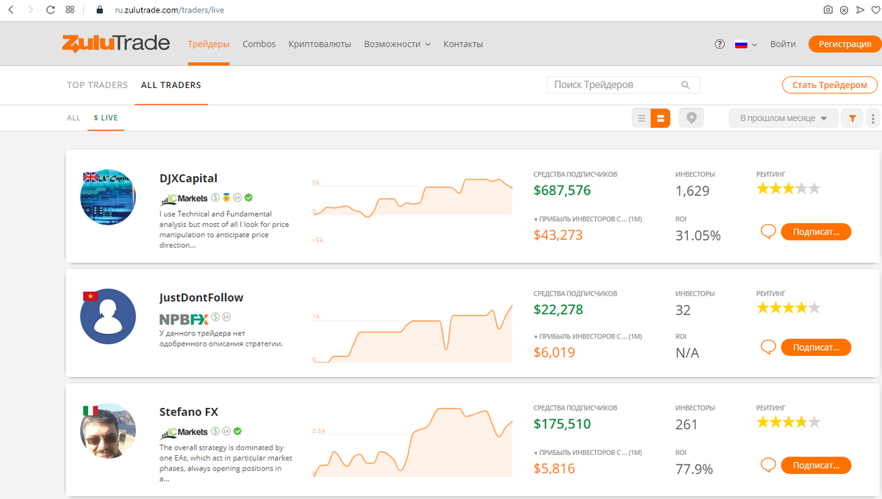882x499 pixels.
Task: Select the $ LIVE sub-tab
Action: 106,117
